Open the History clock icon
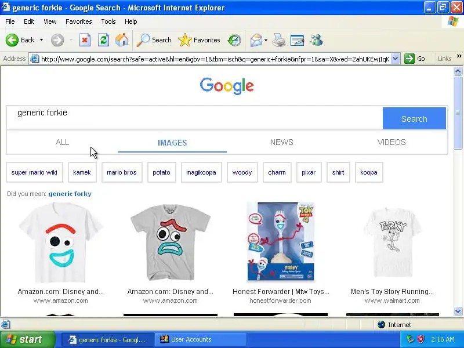The height and width of the screenshot is (348, 464). pyautogui.click(x=234, y=40)
